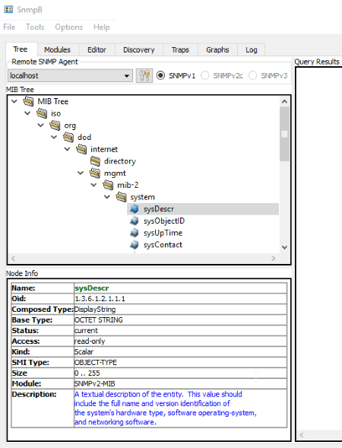The width and height of the screenshot is (342, 448).
Task: Click the DisplayString composed type value
Action: point(95,310)
